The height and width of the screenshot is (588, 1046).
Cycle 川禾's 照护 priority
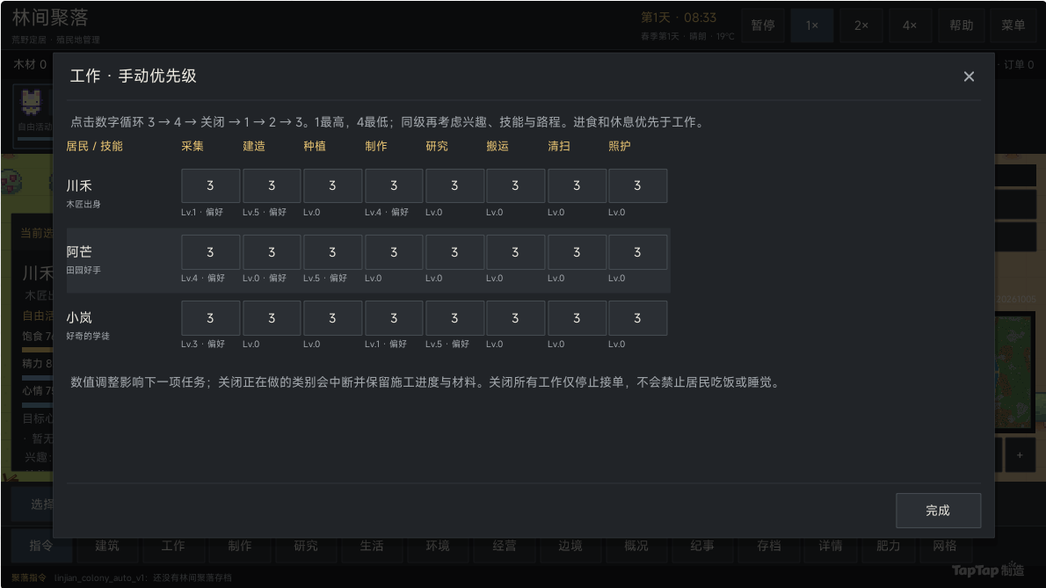click(637, 186)
